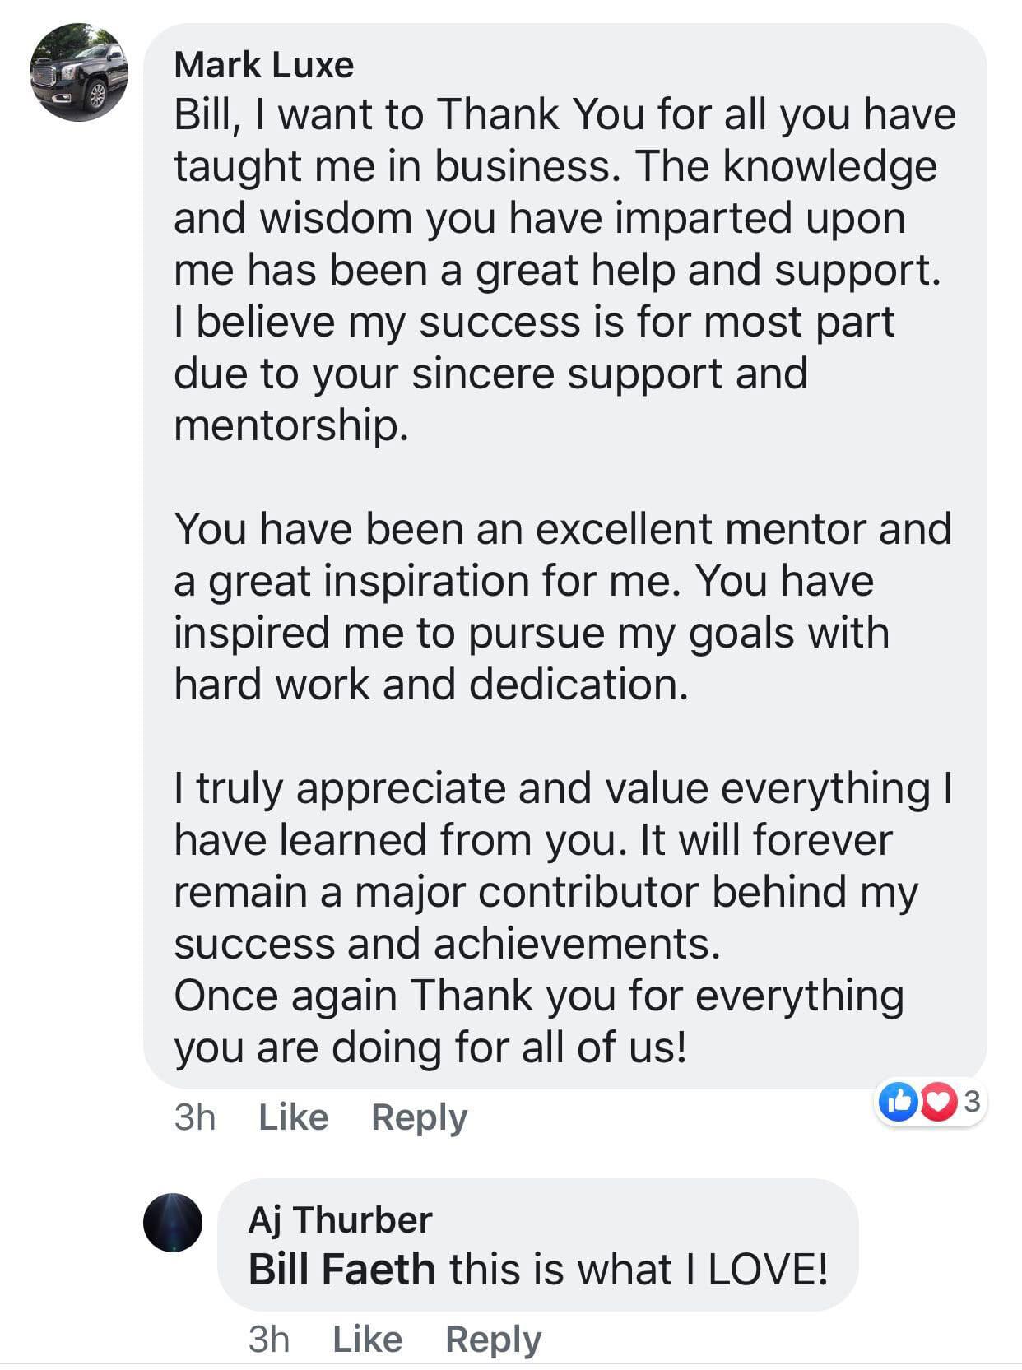Screen dimensions: 1022x1370
Task: Click the word "mentorship." in Mark's comment
Action: point(290,425)
